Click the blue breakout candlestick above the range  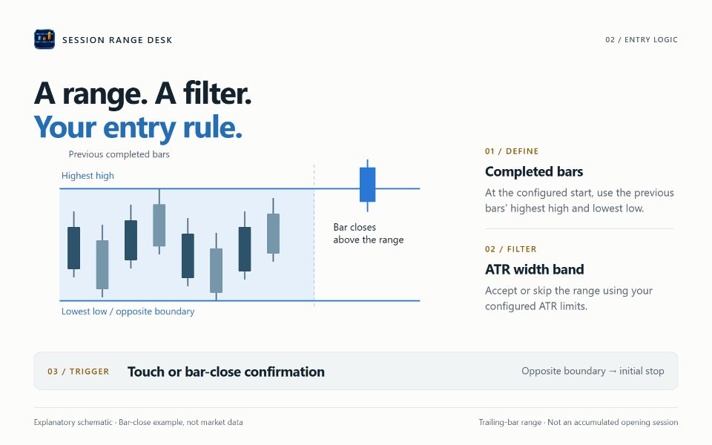pyautogui.click(x=367, y=185)
